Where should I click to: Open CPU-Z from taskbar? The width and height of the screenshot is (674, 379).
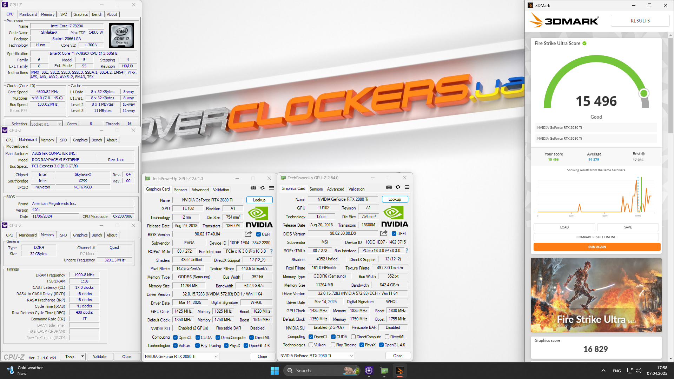point(369,371)
